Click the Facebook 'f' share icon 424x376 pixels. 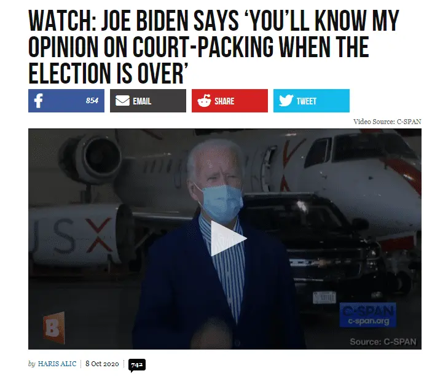(x=38, y=101)
